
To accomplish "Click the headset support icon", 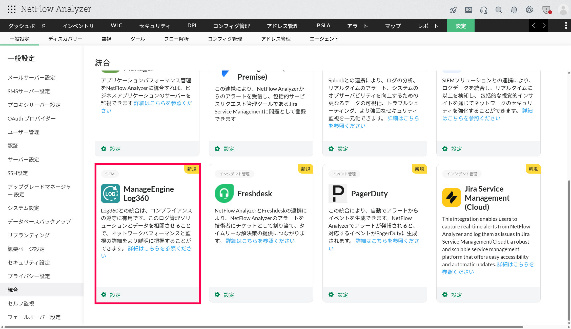I will 484,10.
